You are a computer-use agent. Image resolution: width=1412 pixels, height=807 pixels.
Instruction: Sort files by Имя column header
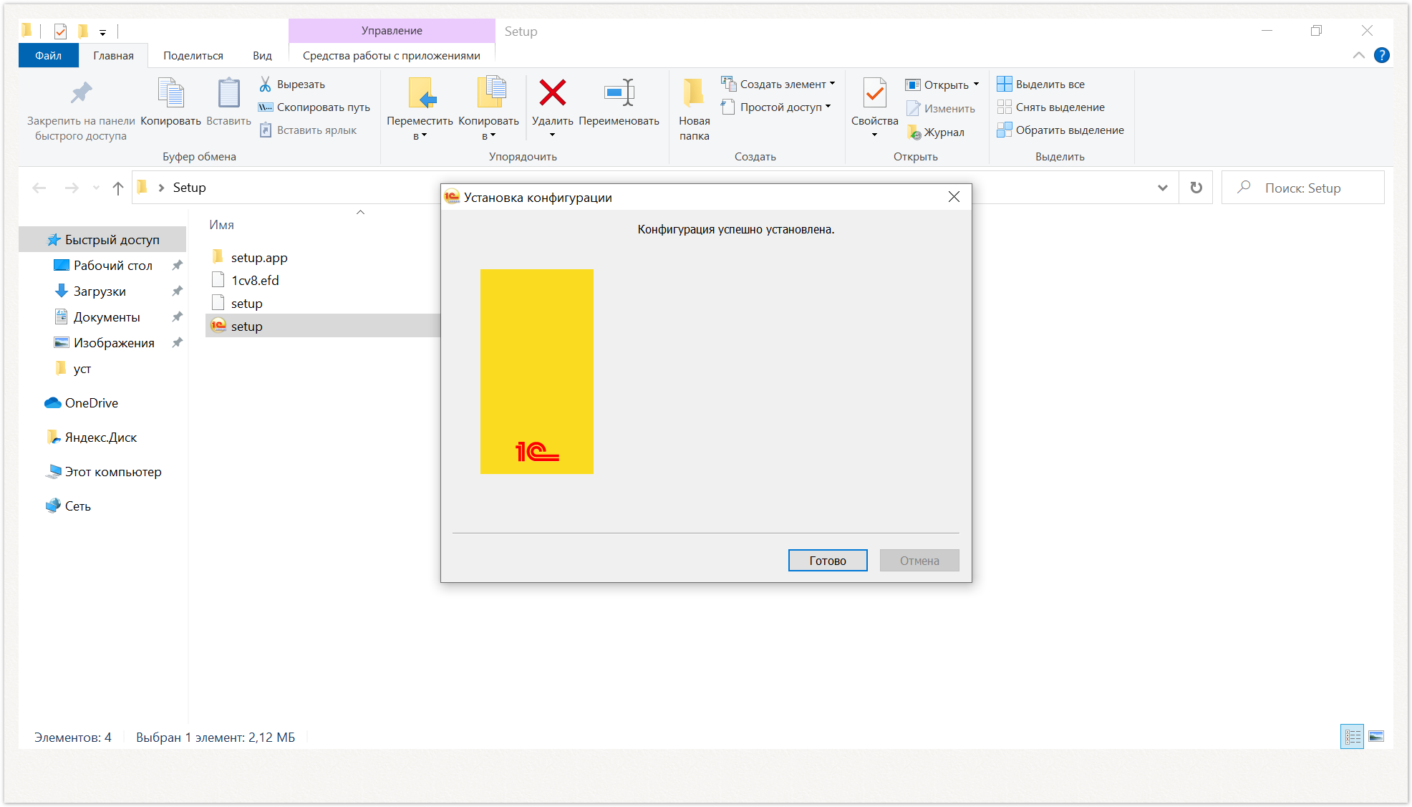click(x=222, y=225)
